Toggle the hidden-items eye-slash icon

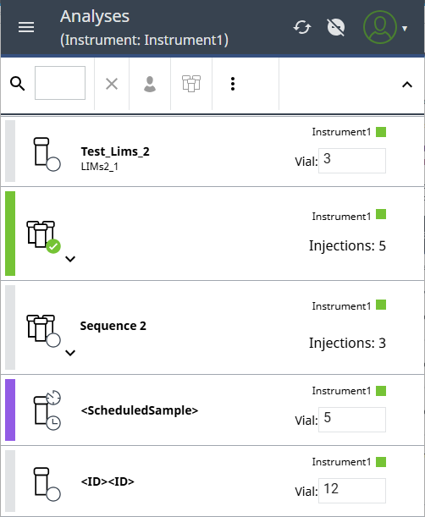[x=336, y=27]
